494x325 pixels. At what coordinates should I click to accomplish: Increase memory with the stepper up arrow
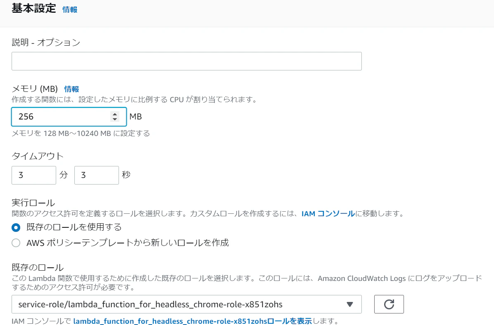pos(115,115)
